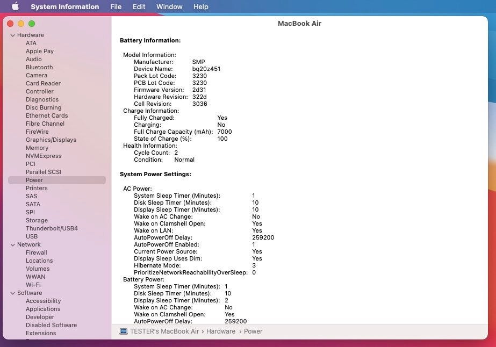
Task: Select FireWire in the sidebar
Action: (37, 132)
